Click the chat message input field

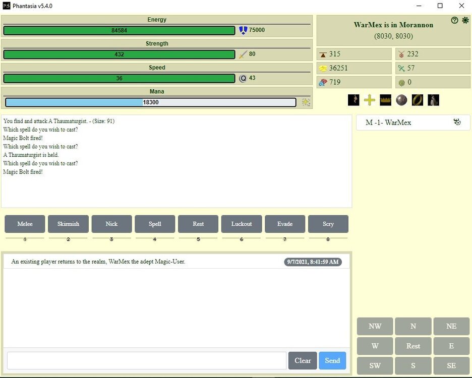[x=146, y=360]
